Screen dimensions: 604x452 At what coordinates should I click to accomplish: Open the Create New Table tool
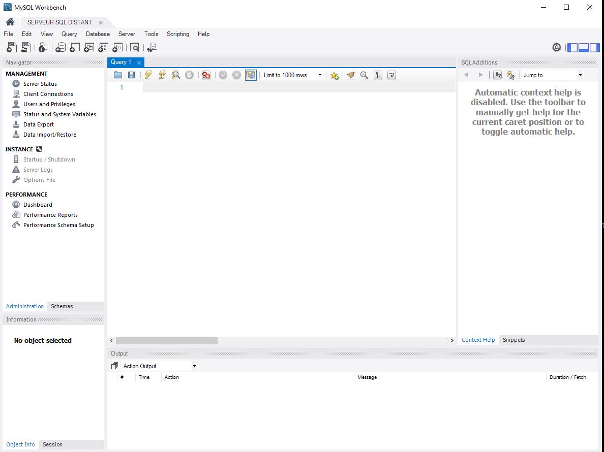click(x=75, y=47)
